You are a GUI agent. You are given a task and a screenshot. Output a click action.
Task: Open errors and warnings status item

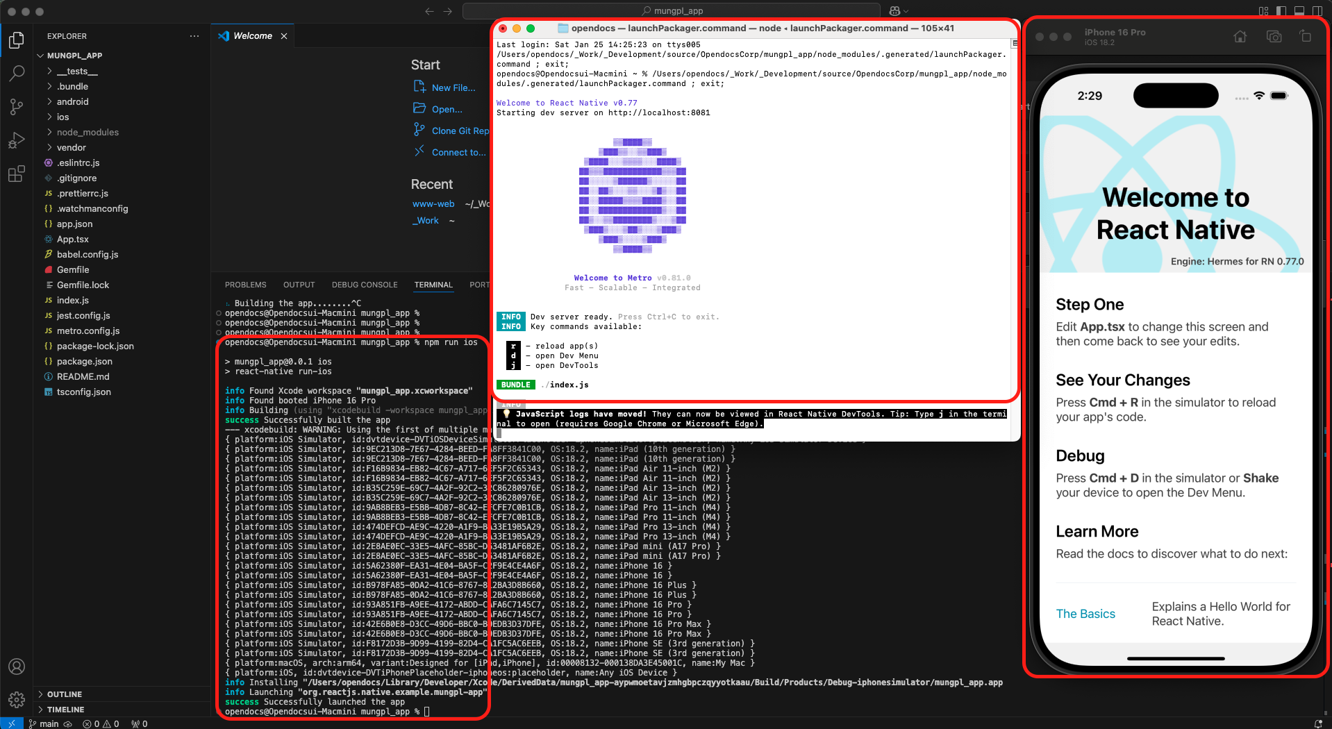(101, 723)
